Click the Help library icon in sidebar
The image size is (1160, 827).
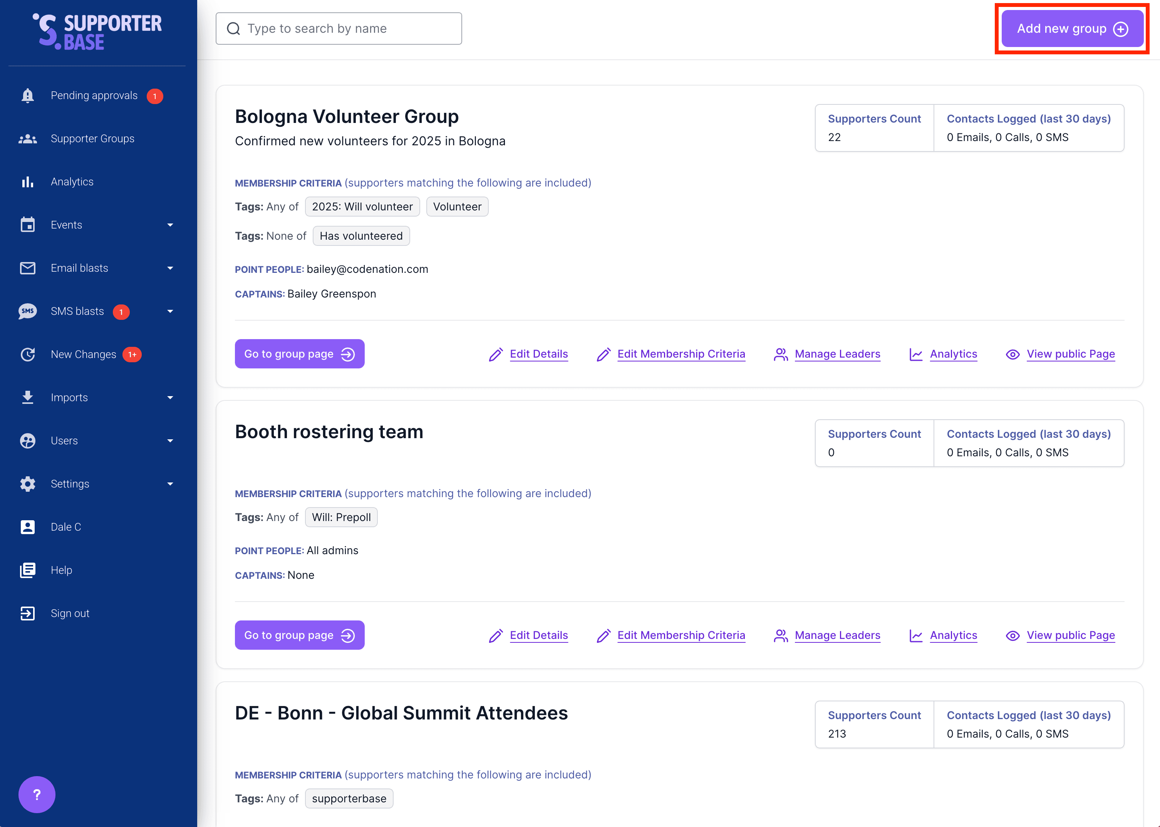pos(27,570)
